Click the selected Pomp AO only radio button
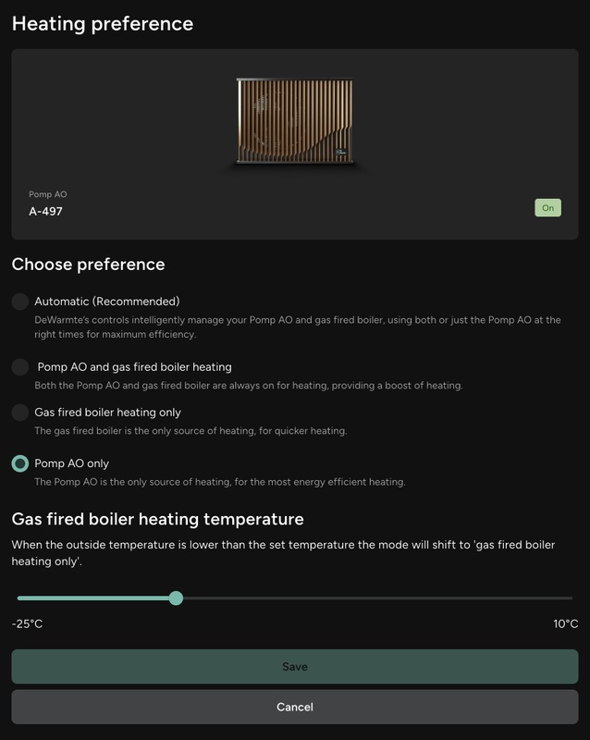 [x=19, y=463]
